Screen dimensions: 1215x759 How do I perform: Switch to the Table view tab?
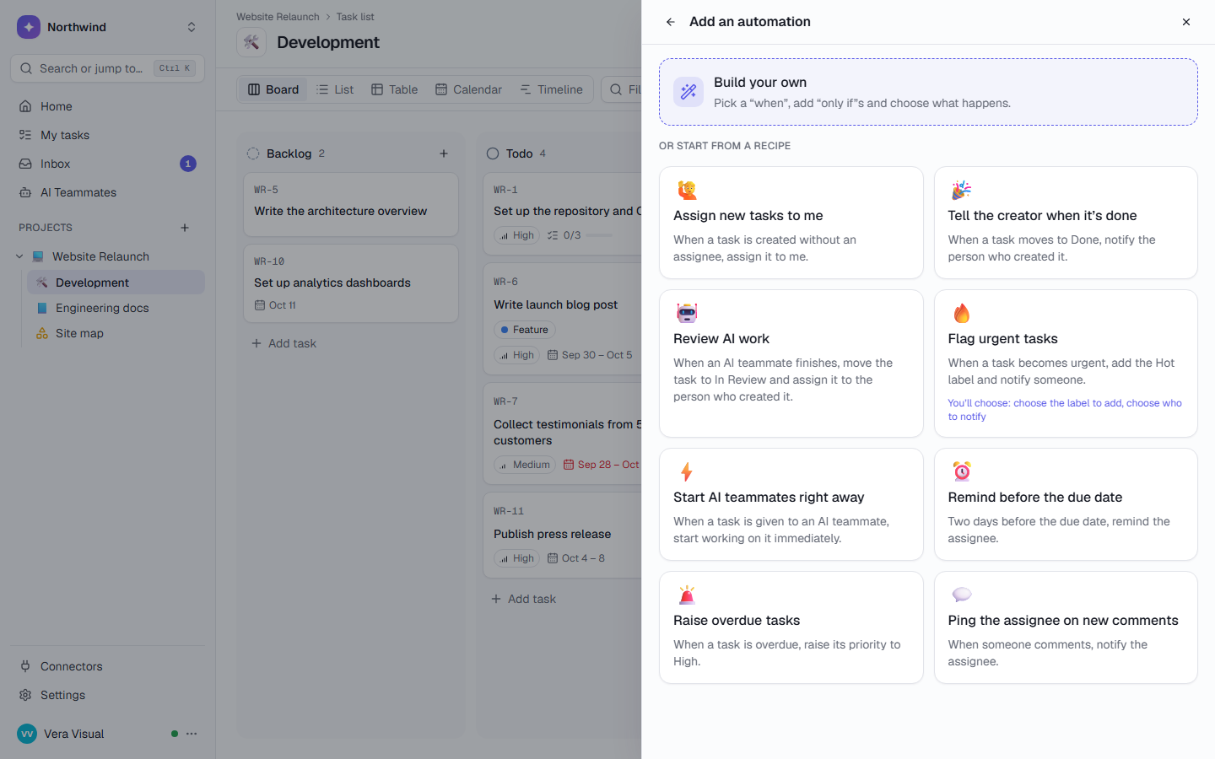[x=395, y=89]
